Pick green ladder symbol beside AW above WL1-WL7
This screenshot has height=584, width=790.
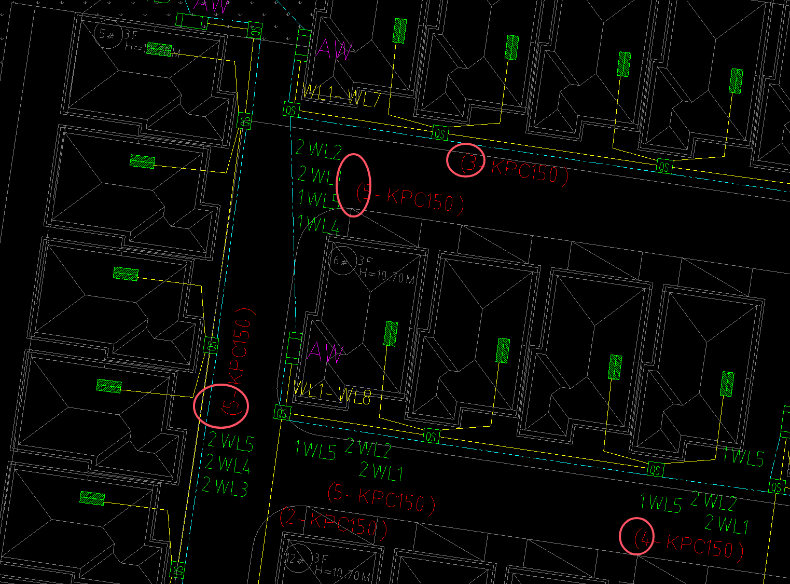pyautogui.click(x=303, y=46)
